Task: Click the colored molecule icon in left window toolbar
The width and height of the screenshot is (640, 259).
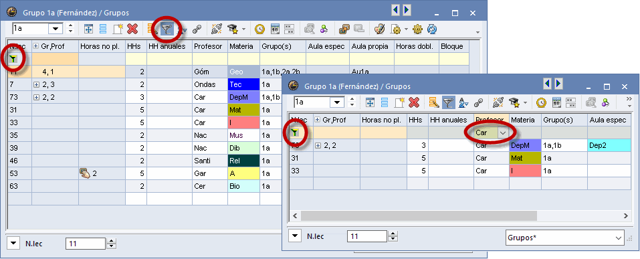Action: click(324, 29)
